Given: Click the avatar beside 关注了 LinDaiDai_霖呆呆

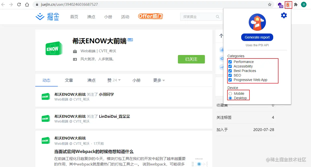Looking at the screenshot, I should tap(46, 118).
